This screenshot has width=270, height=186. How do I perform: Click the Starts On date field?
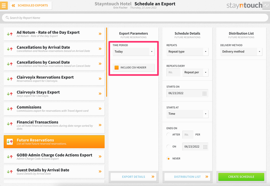(x=187, y=93)
